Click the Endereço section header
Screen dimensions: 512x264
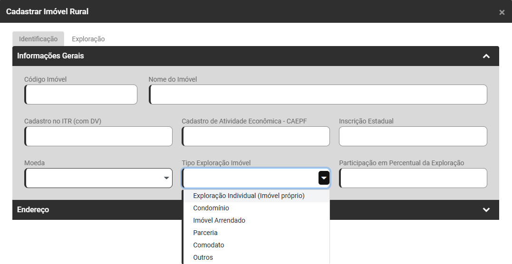click(95, 209)
